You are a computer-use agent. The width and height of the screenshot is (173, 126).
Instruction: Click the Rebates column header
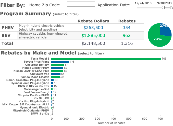[127, 21]
